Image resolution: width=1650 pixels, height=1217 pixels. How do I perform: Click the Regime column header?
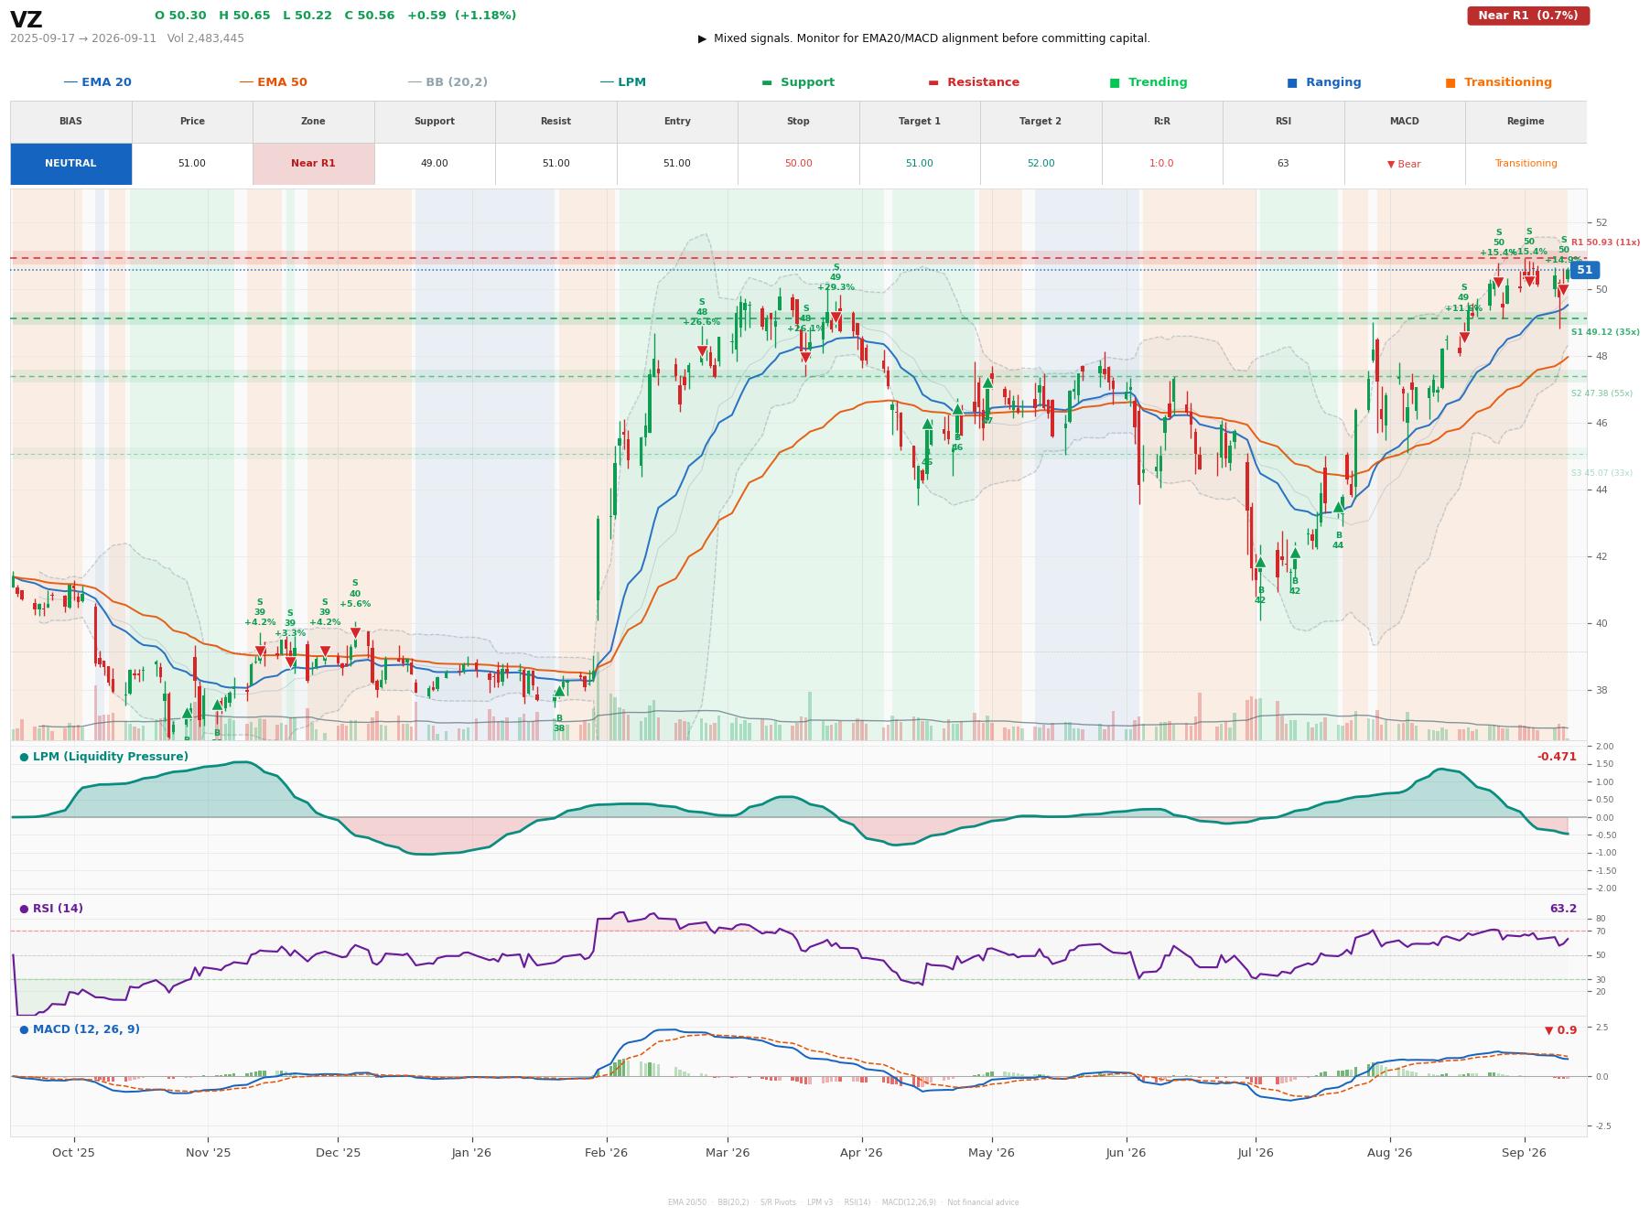1526,122
